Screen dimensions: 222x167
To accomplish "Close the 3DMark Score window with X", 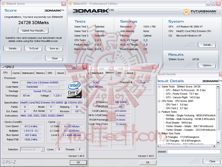I will 64,4.
